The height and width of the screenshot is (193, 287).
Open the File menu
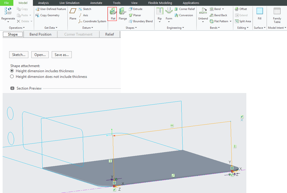point(7,3)
